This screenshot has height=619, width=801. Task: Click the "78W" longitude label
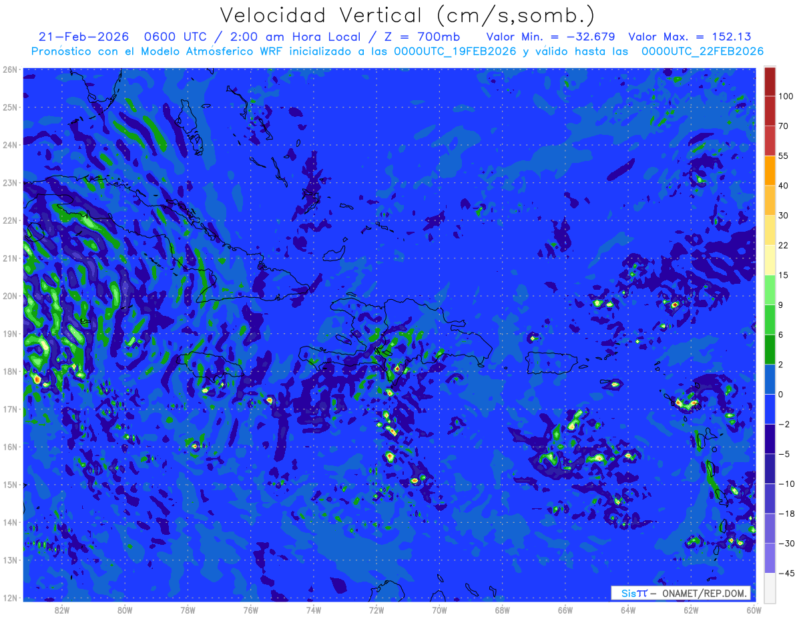[188, 610]
